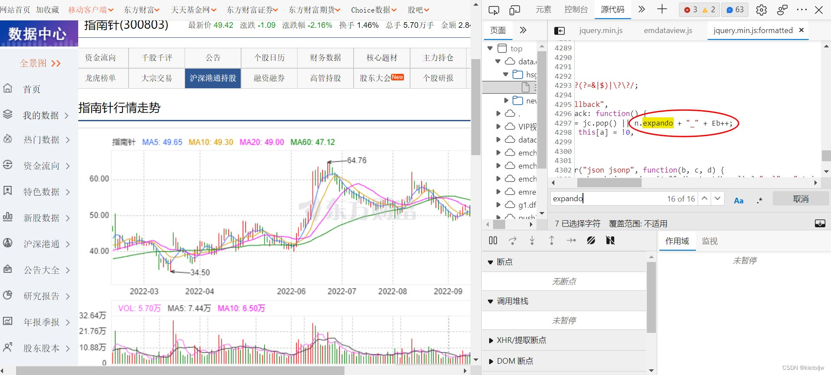Expand the DOM 断点 section

click(491, 361)
